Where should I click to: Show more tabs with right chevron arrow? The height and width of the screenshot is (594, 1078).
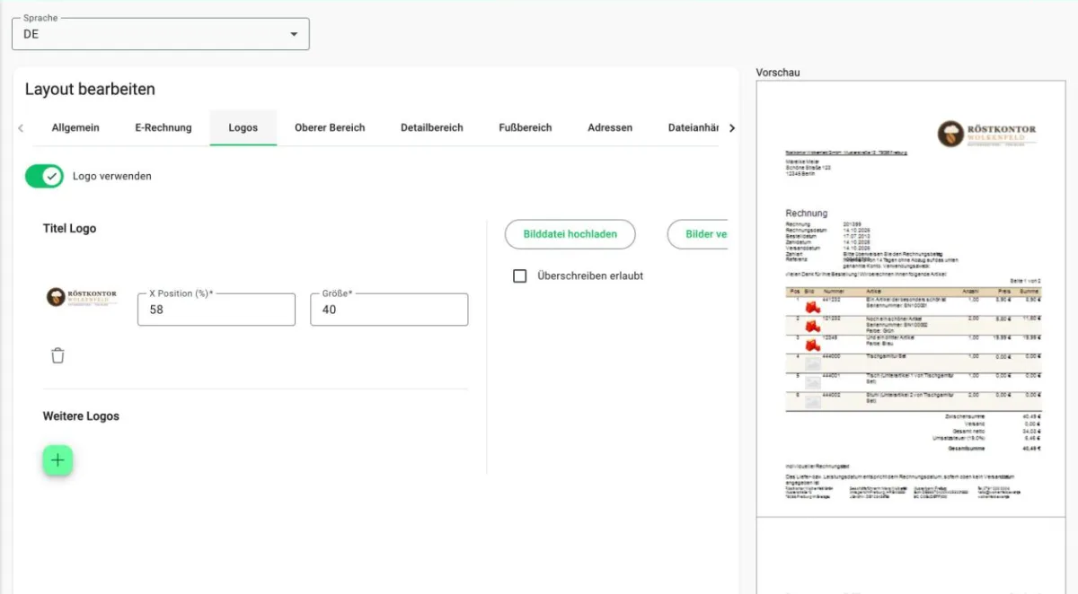coord(731,128)
